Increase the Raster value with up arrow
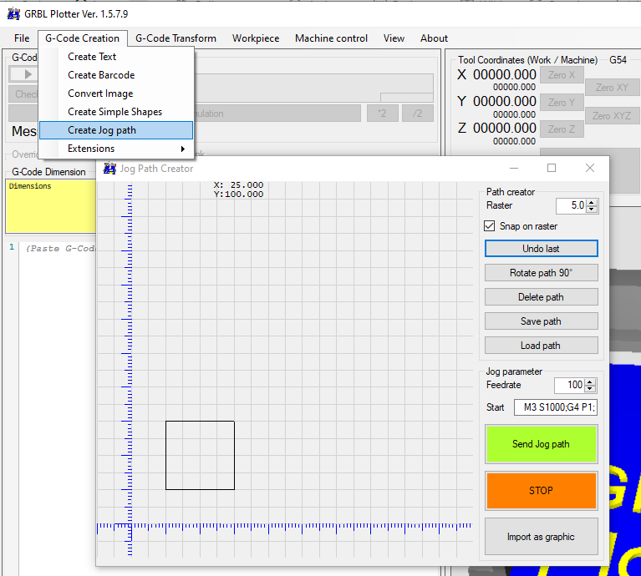This screenshot has width=641, height=576. click(592, 202)
